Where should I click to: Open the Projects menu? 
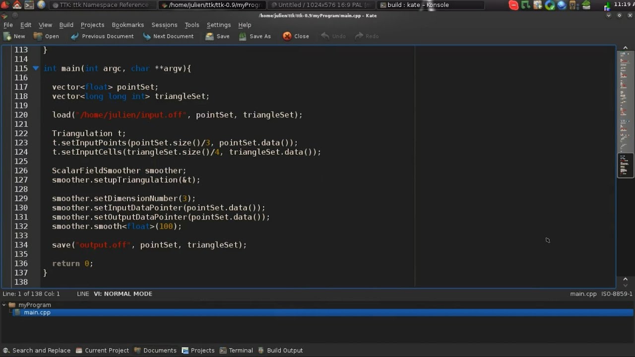pyautogui.click(x=92, y=25)
